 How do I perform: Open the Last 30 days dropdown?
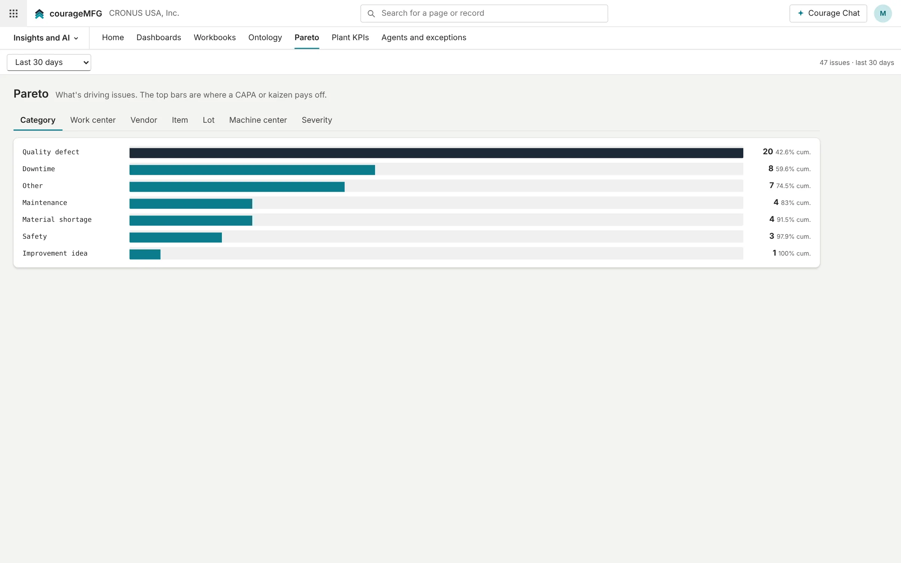tap(49, 62)
